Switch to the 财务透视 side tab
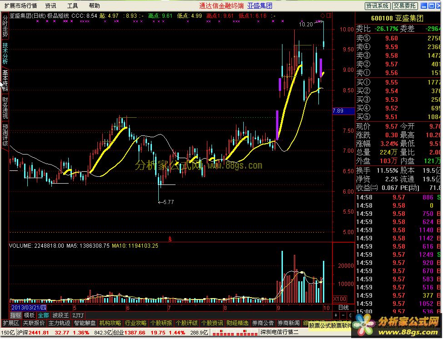The width and height of the screenshot is (443, 339). pos(5,108)
